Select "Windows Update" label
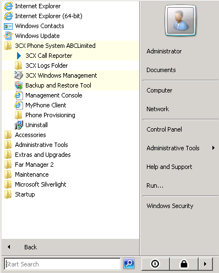 [x=37, y=36]
